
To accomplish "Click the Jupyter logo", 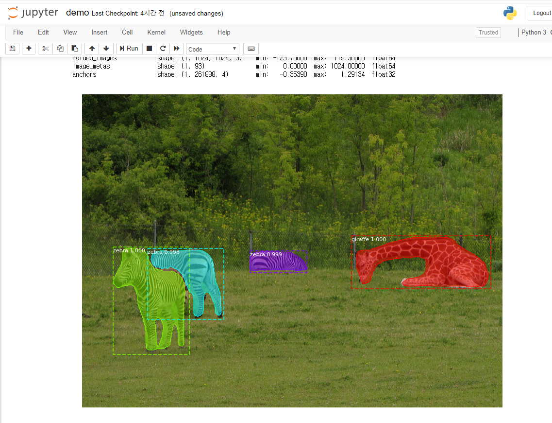I will [x=33, y=13].
